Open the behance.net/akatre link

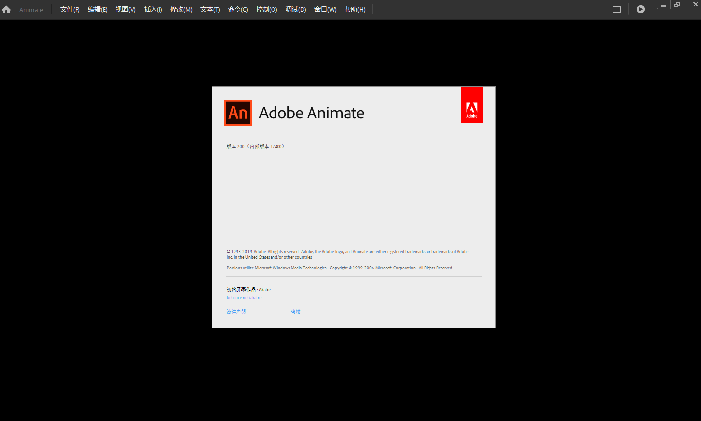coord(243,297)
